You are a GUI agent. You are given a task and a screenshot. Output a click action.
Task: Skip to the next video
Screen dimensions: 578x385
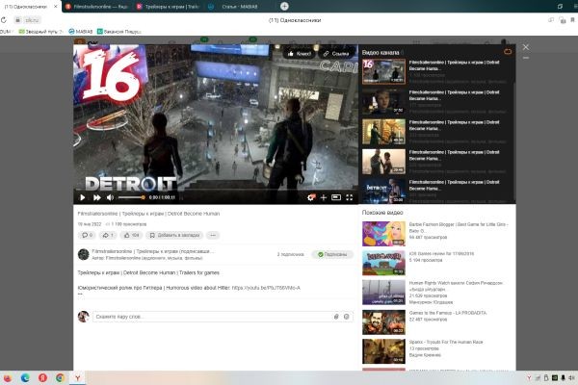97,198
